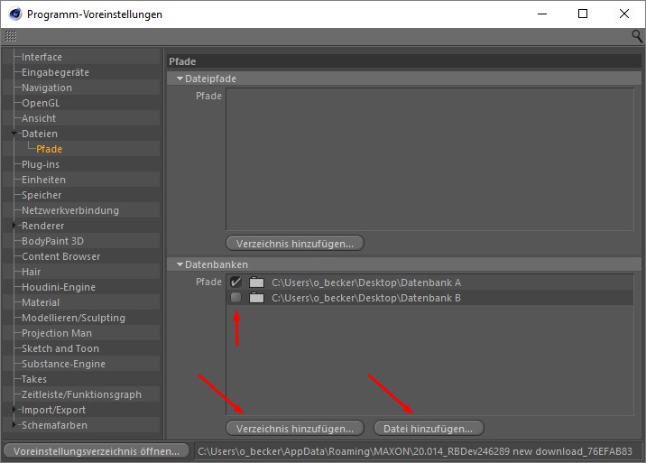Expand the Import/Export tree node
Image resolution: width=646 pixels, height=463 pixels.
click(x=14, y=410)
